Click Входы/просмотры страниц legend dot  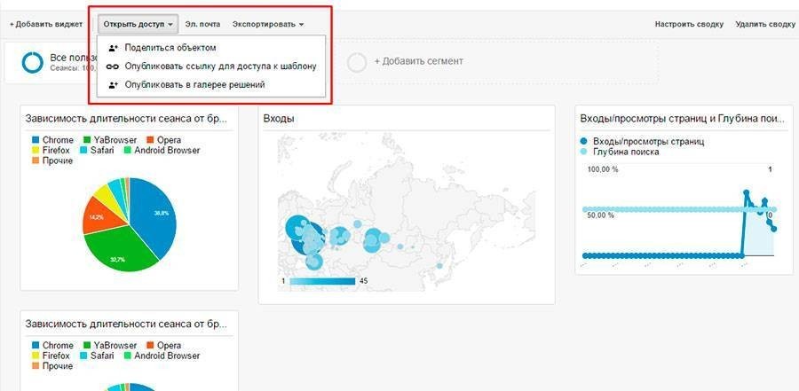coord(584,142)
